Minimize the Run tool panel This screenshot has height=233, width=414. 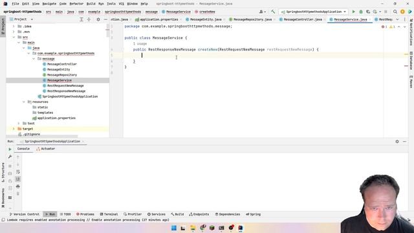(404, 142)
